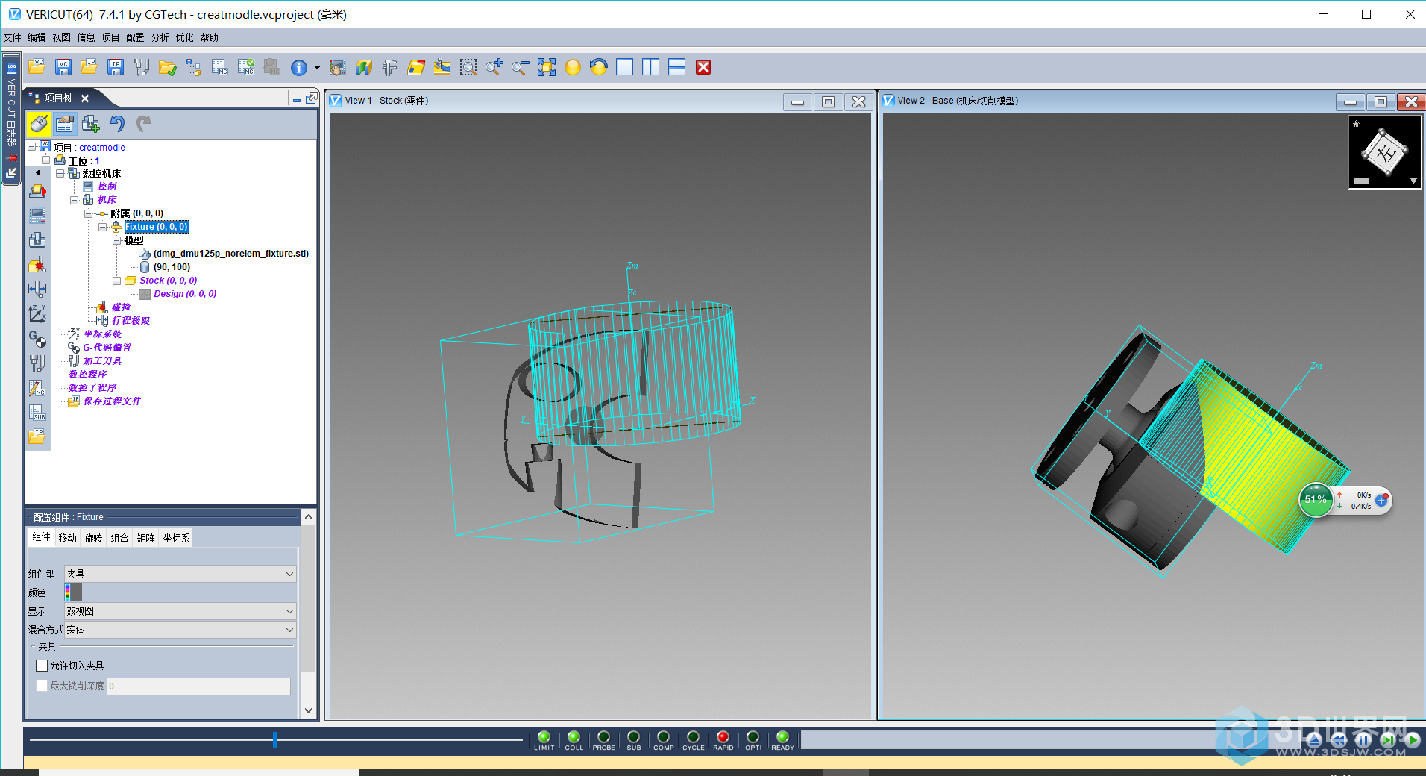Click the PROBE status light
The image size is (1426, 776).
[x=604, y=737]
